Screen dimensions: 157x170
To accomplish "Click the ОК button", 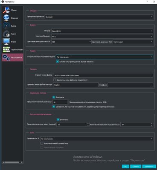I will (x=125, y=167).
